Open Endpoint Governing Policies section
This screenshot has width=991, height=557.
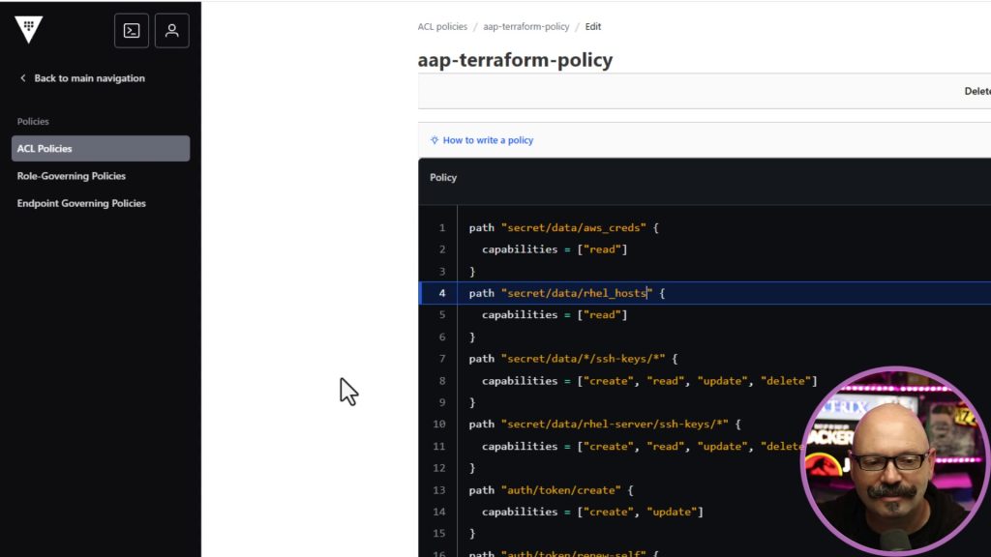pyautogui.click(x=81, y=203)
